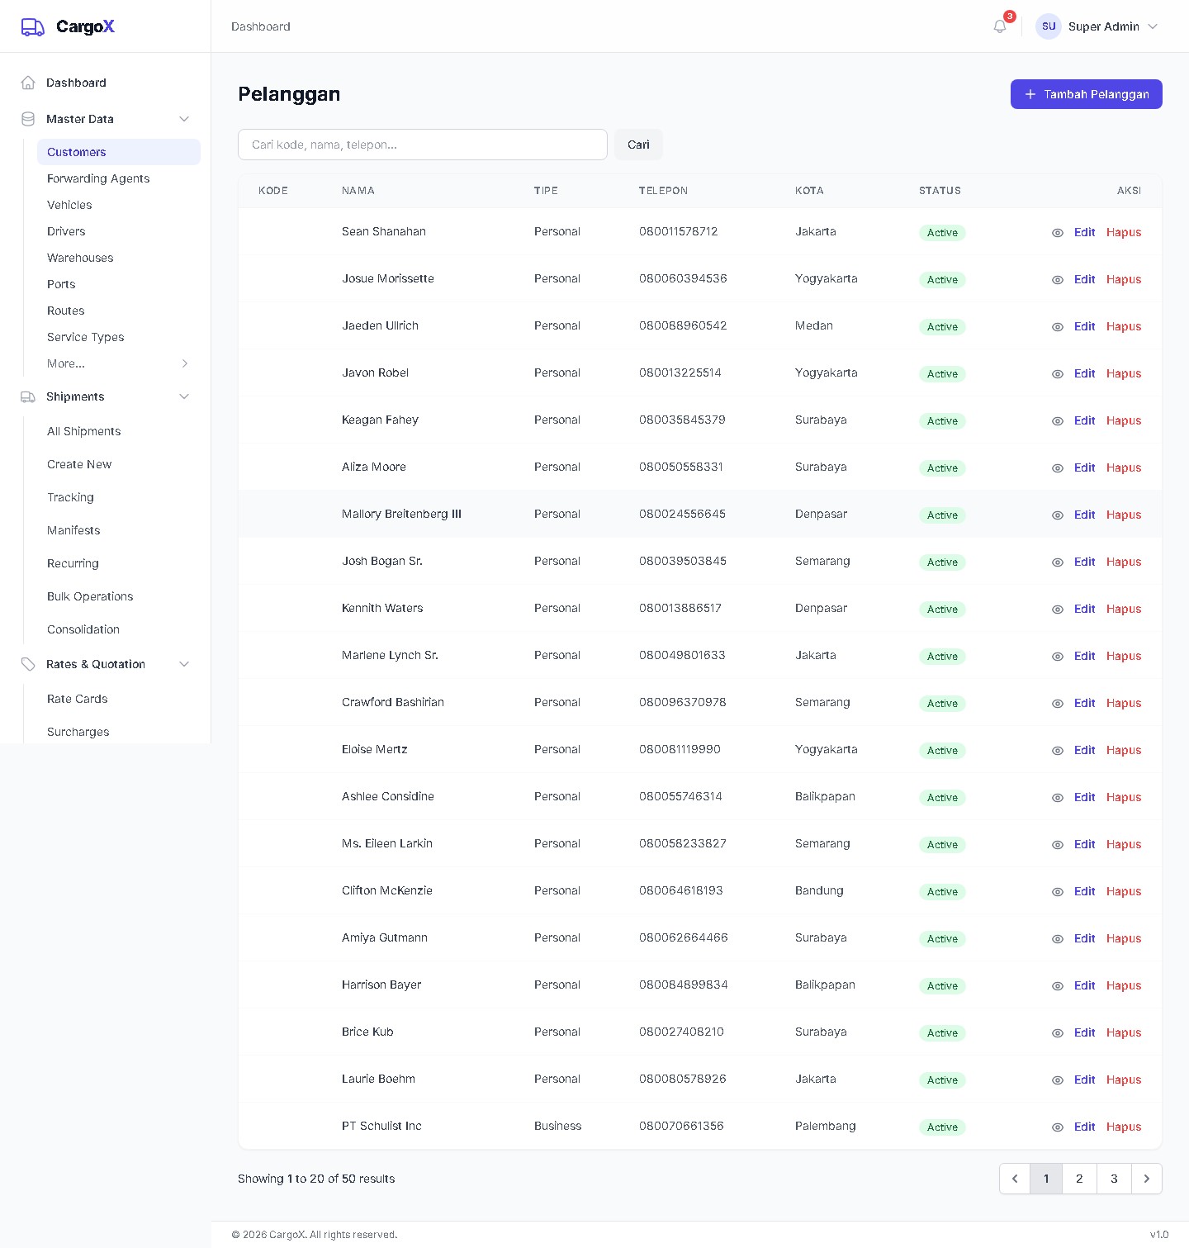The height and width of the screenshot is (1248, 1189).
Task: Open the notifications bell icon
Action: tap(1000, 26)
